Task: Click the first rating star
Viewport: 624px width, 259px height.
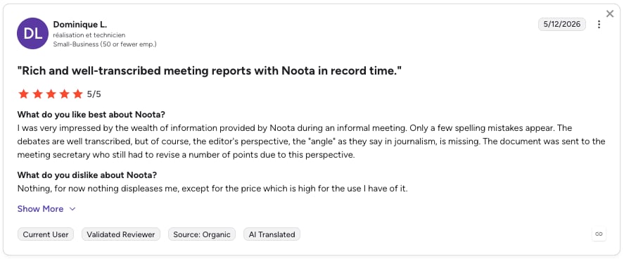Action: point(24,94)
